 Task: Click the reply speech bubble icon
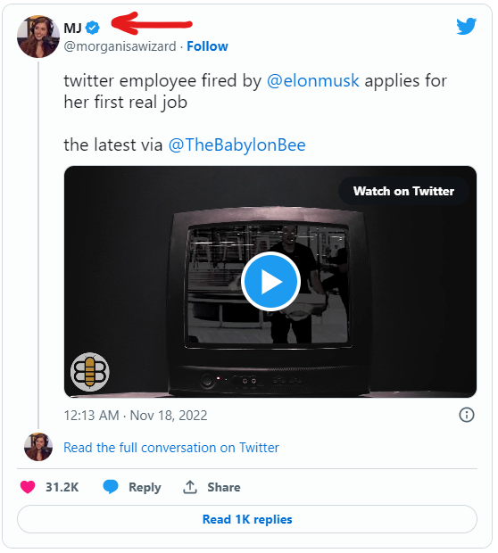[x=111, y=487]
